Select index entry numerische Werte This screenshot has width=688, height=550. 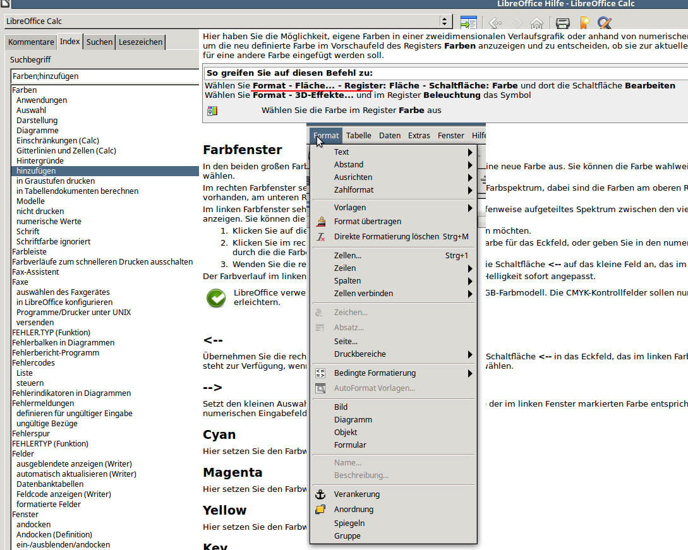(x=49, y=222)
